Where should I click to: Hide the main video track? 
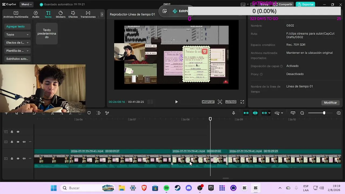pyautogui.click(x=18, y=158)
